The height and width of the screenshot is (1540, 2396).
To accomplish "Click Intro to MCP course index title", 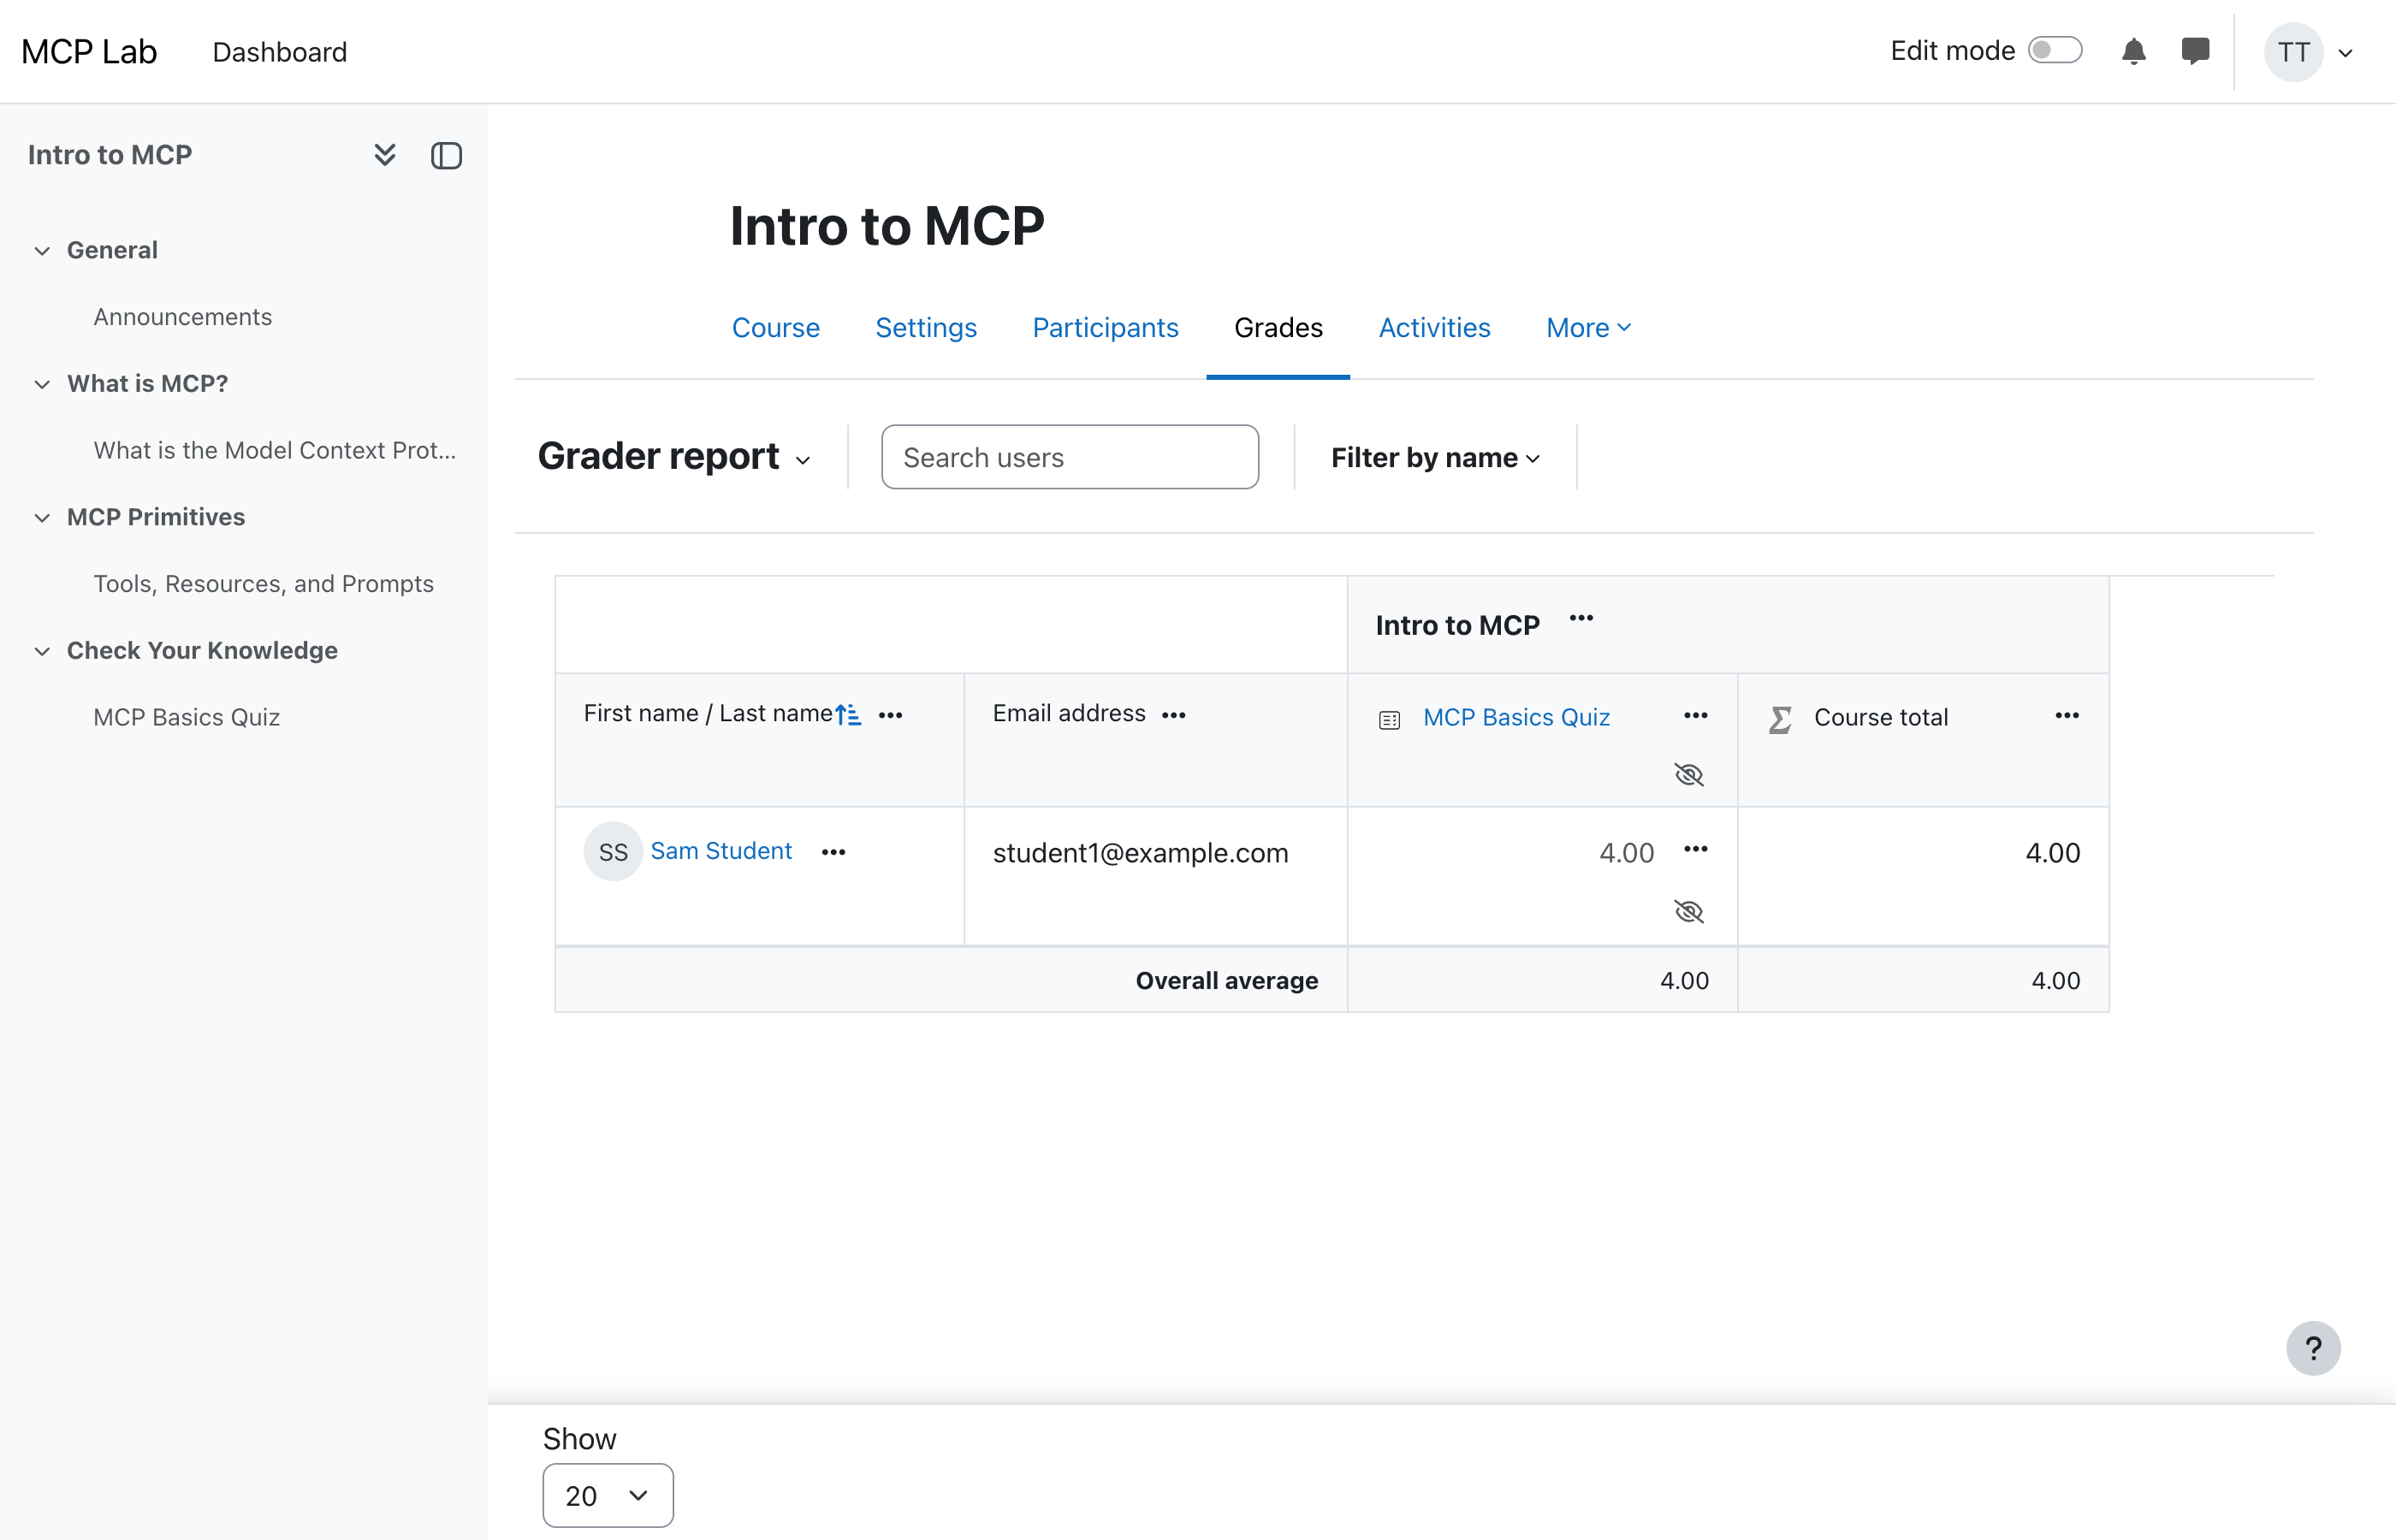I will coord(110,155).
